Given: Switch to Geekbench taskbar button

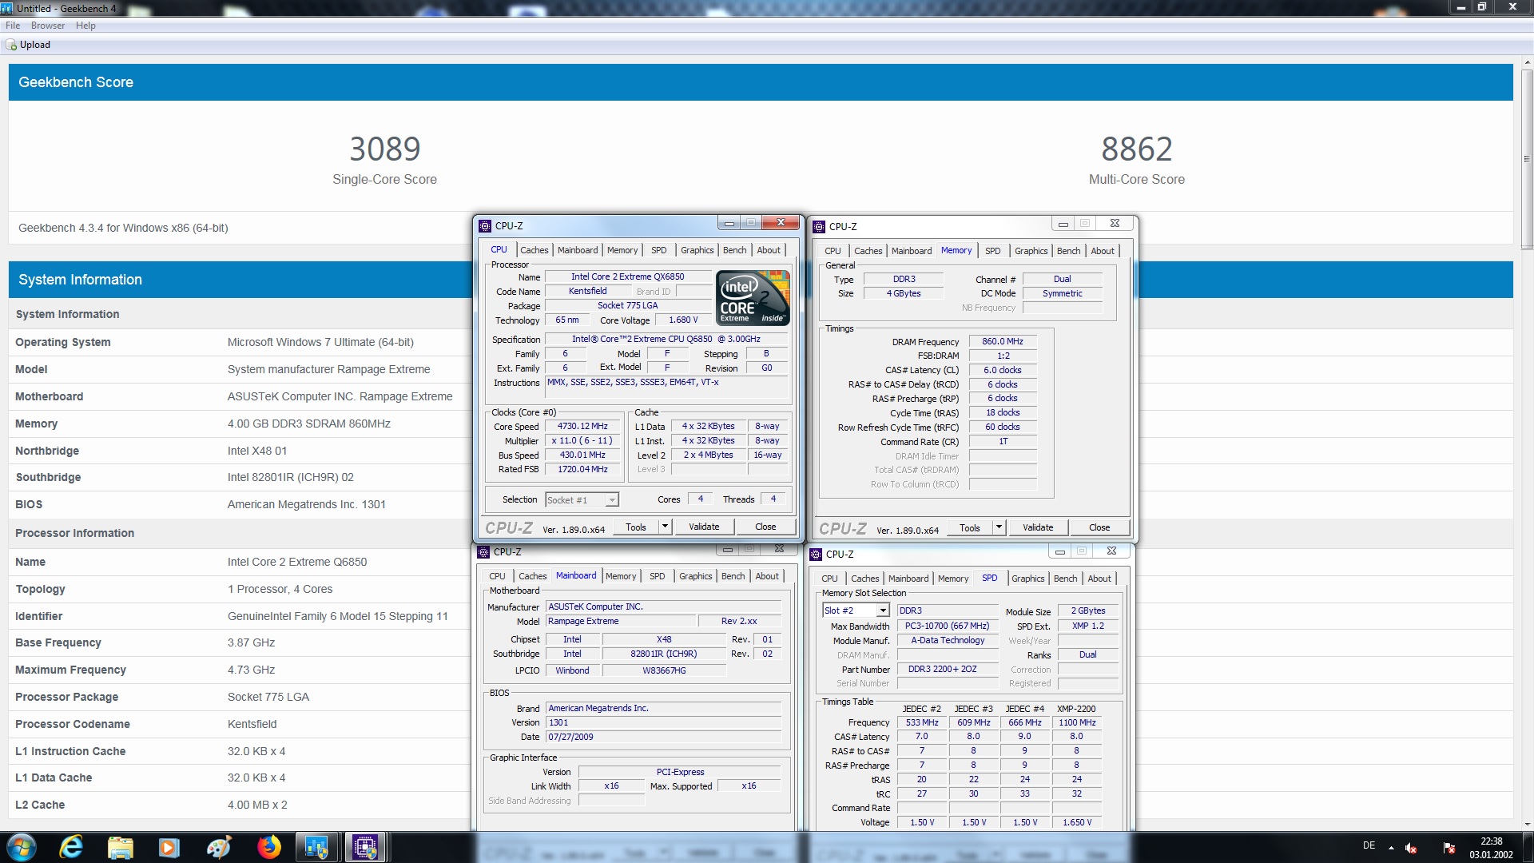Looking at the screenshot, I should (317, 847).
